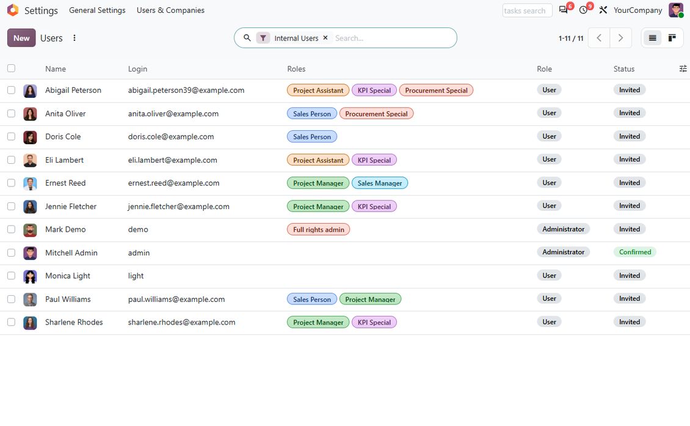Click Ernest Reed's avatar
The height and width of the screenshot is (426, 690).
coord(30,183)
